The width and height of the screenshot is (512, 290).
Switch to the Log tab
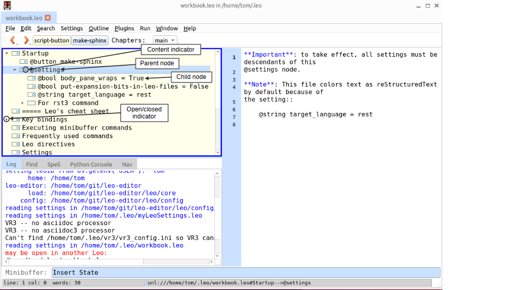pyautogui.click(x=11, y=164)
